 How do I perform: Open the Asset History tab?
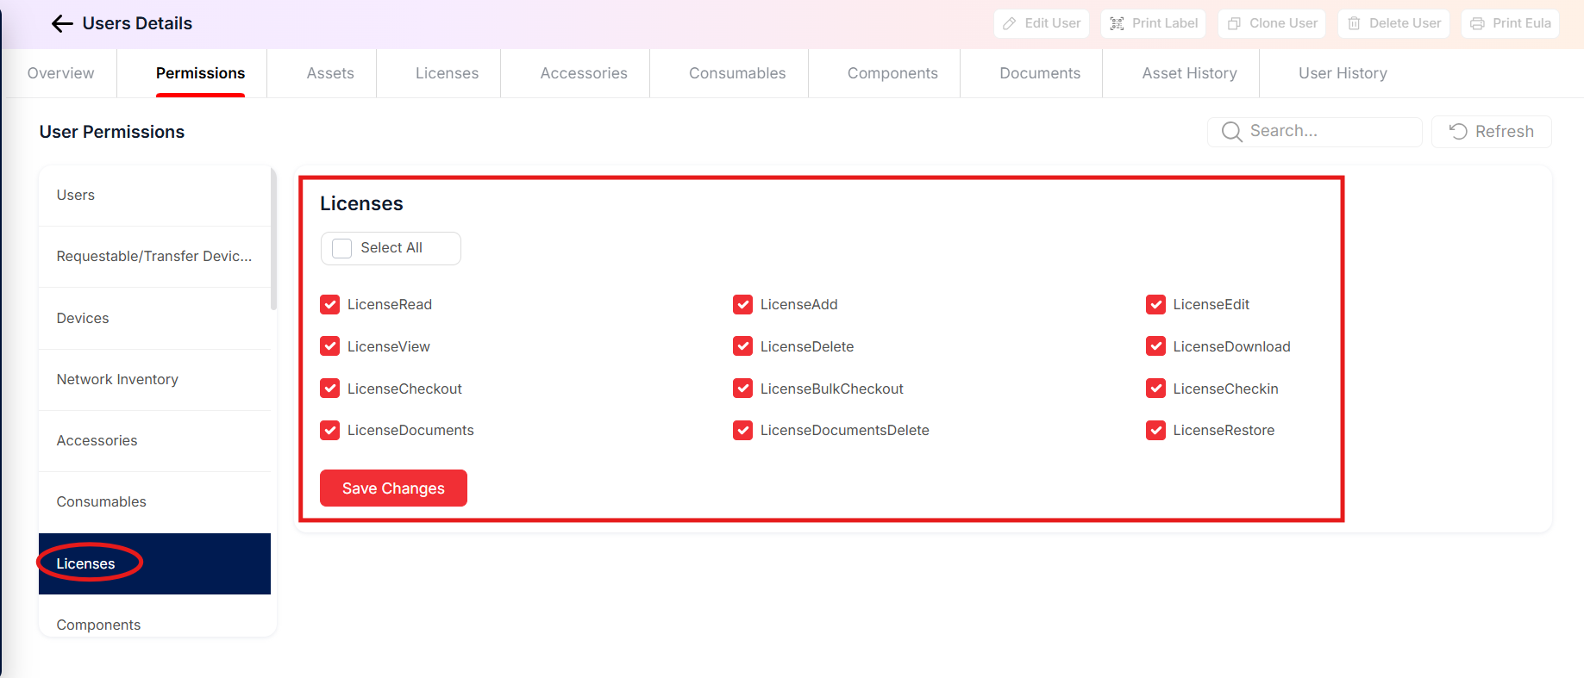[x=1189, y=73]
